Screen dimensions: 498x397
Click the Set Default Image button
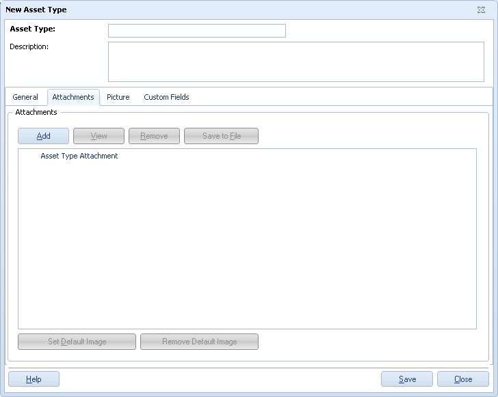click(x=77, y=342)
